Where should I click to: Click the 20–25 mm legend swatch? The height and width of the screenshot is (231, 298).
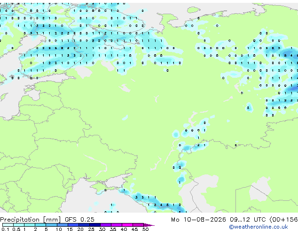point(84,225)
